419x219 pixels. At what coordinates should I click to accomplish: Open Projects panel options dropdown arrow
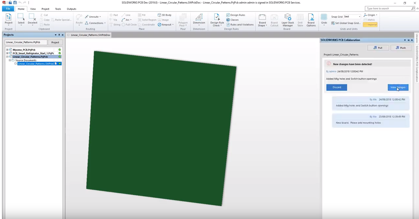point(56,35)
